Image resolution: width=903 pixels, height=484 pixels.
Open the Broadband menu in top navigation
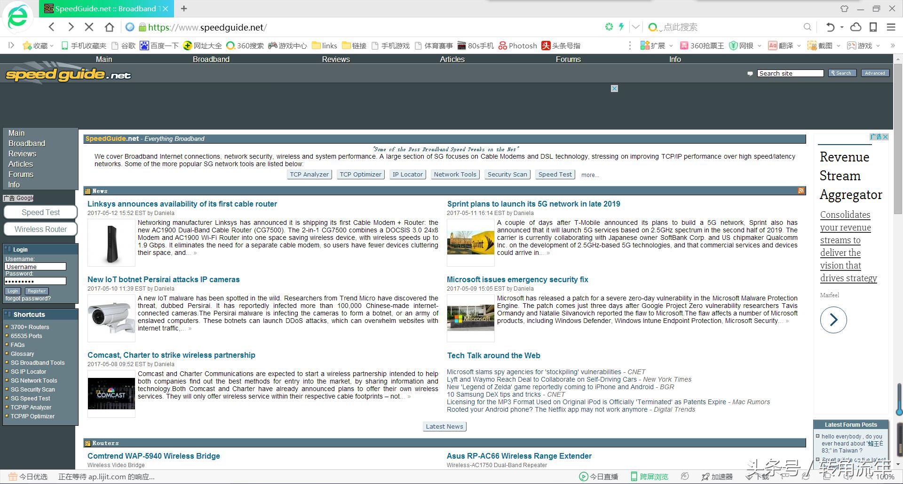coord(211,59)
